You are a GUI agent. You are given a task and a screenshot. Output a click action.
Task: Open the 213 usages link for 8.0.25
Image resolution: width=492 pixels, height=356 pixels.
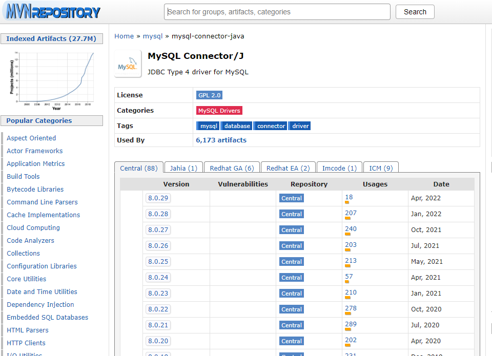pos(351,261)
